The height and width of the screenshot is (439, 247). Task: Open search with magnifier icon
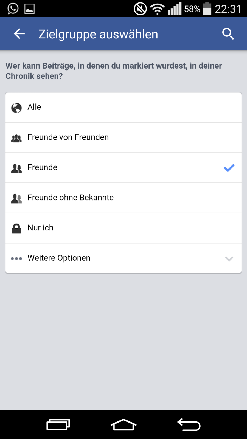(x=228, y=34)
